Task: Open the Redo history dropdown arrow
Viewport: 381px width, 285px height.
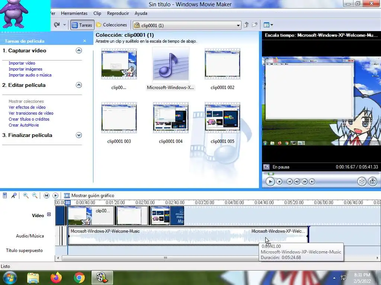Action: pos(64,25)
